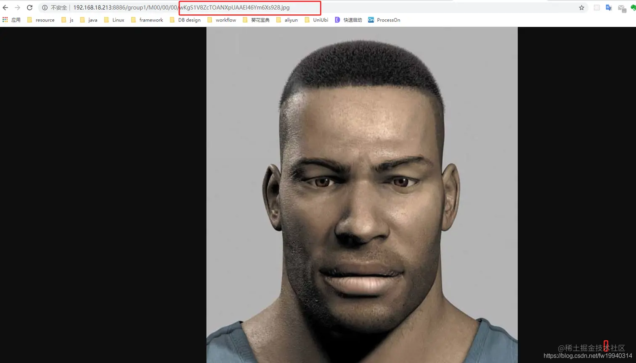Open the aliyun bookmark folder
Image resolution: width=636 pixels, height=363 pixels.
tap(287, 20)
